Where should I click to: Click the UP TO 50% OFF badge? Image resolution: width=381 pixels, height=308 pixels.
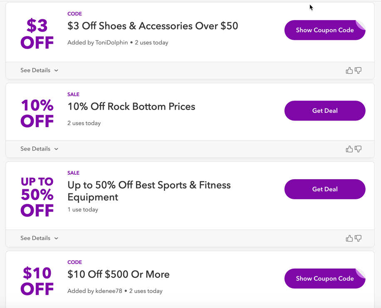pos(37,196)
